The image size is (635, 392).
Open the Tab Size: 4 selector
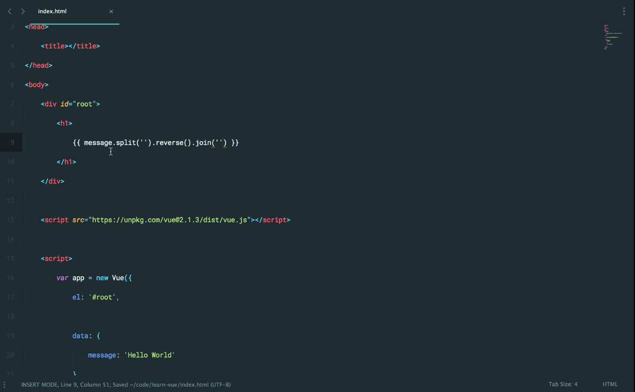tap(563, 385)
